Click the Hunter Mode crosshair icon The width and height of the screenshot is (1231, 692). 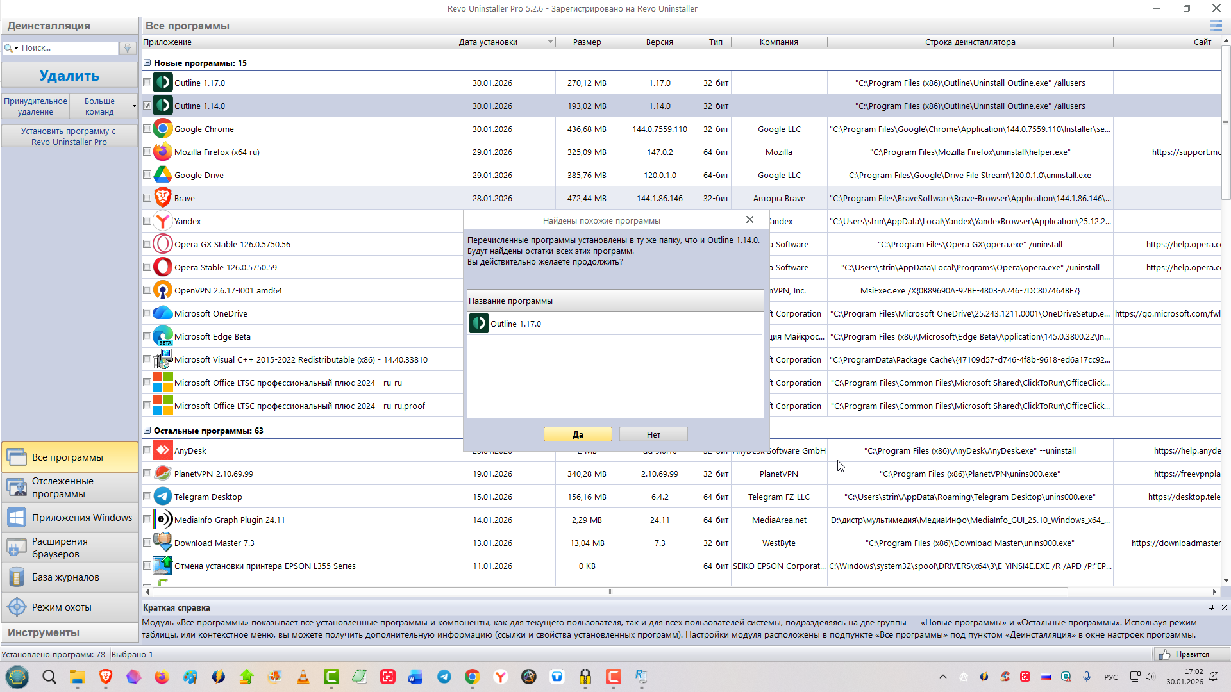click(17, 607)
